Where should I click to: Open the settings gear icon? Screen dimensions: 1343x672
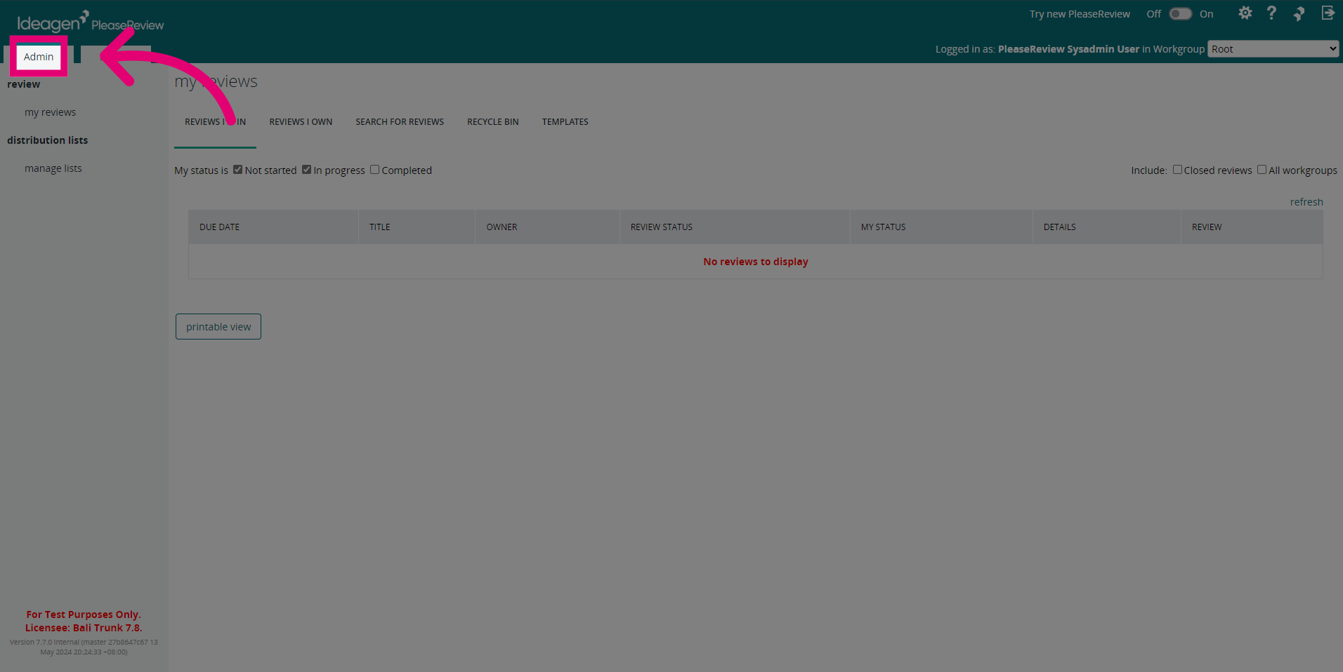pyautogui.click(x=1245, y=13)
